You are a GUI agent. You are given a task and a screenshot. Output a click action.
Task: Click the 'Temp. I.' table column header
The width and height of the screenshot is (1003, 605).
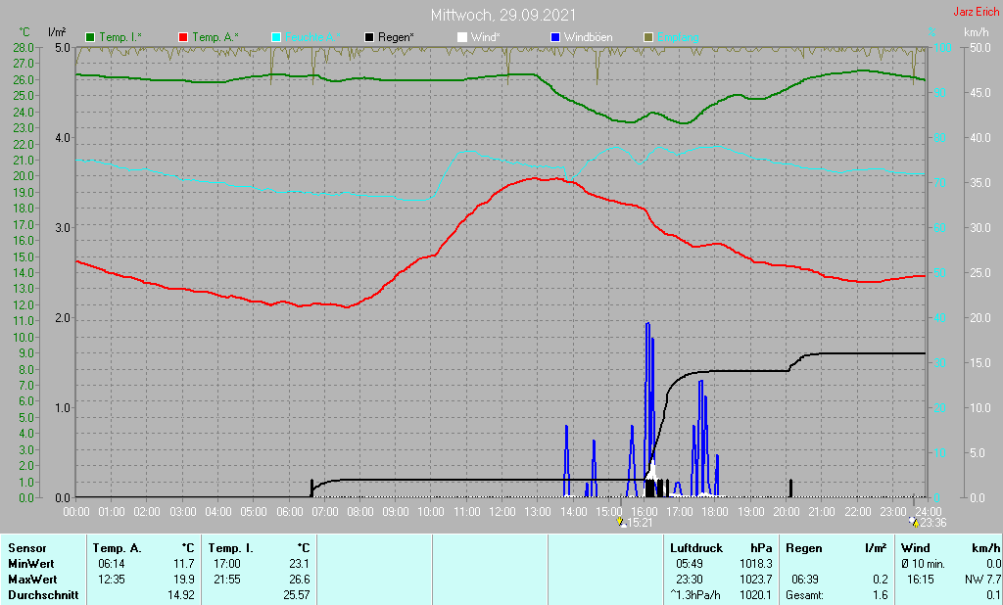click(230, 548)
